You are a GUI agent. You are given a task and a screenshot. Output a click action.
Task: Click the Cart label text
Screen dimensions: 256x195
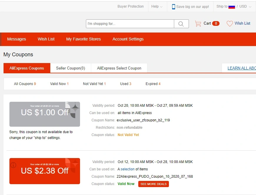(207, 23)
